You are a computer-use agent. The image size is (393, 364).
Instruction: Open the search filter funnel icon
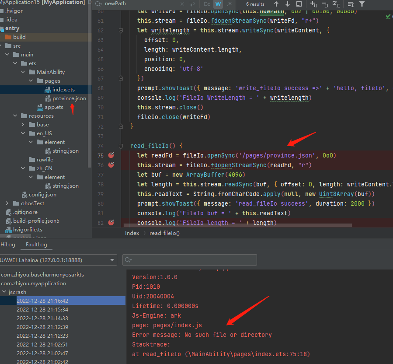[x=362, y=4]
